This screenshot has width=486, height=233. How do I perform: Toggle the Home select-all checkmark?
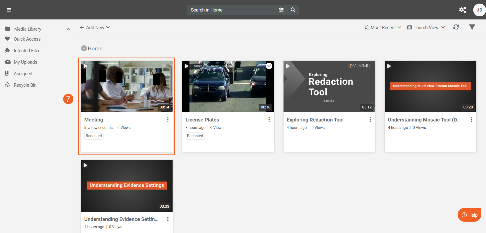pos(84,48)
